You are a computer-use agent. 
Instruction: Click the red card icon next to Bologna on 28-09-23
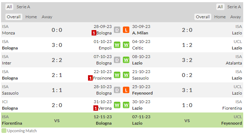[x=94, y=33]
